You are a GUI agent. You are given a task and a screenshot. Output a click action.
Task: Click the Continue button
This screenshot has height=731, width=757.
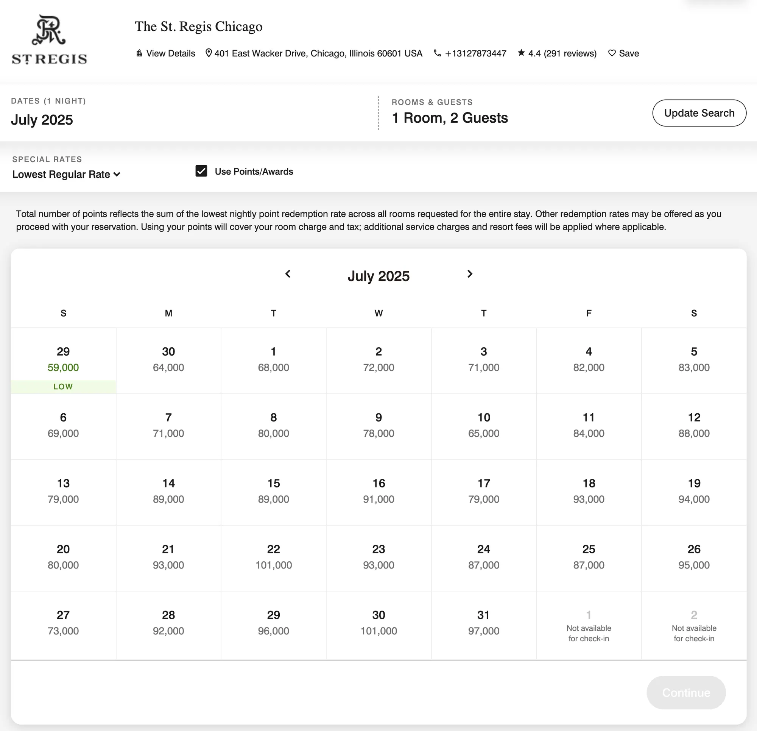[x=686, y=692]
